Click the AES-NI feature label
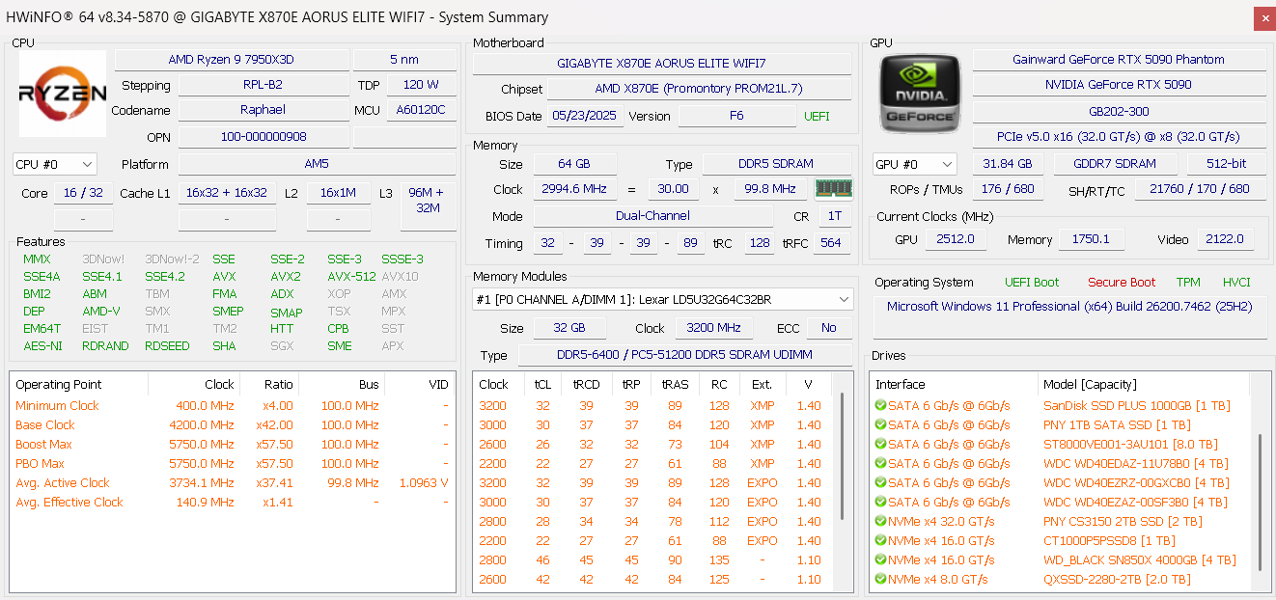 [42, 345]
